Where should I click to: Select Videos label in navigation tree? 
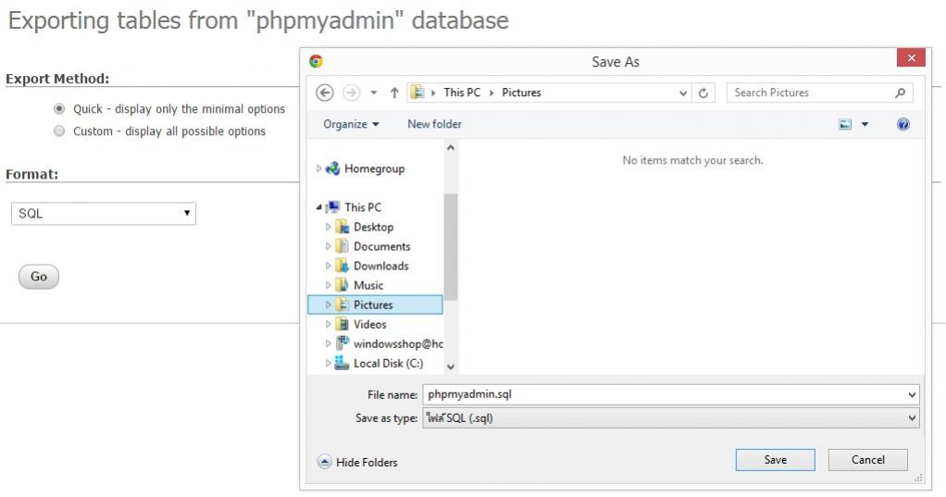tap(370, 325)
